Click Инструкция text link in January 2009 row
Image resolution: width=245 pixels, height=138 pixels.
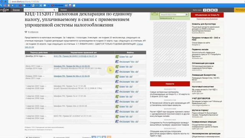coord(124,82)
